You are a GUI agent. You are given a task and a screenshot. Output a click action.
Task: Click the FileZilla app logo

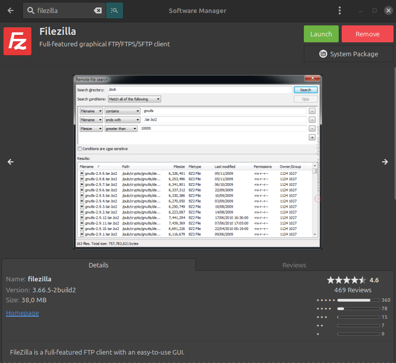pyautogui.click(x=17, y=41)
